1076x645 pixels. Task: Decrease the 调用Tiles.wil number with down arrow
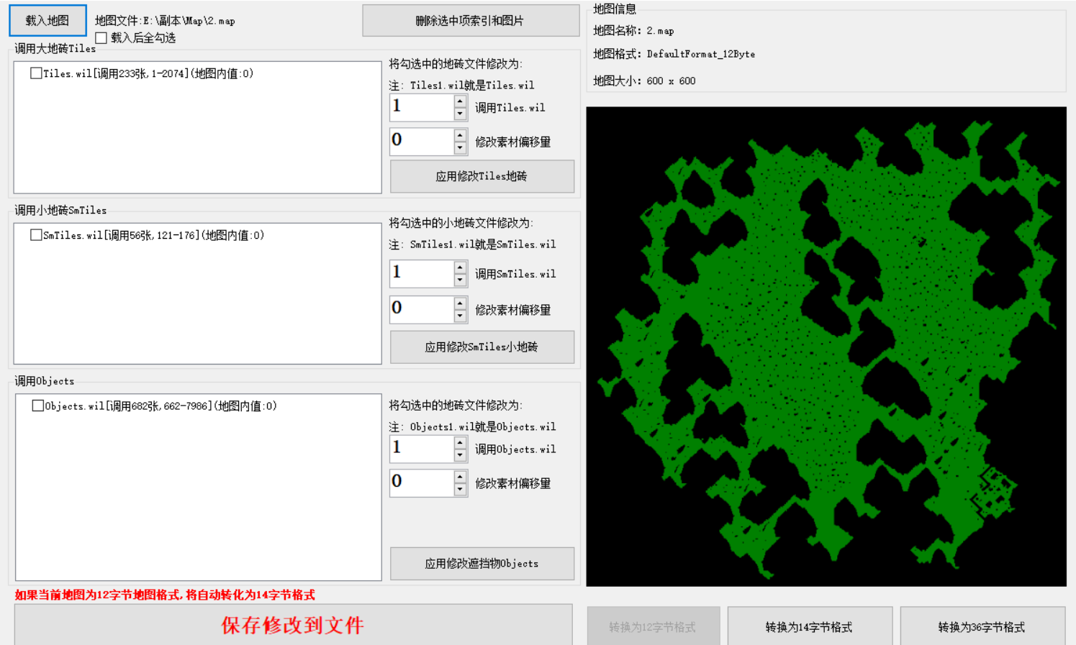460,114
